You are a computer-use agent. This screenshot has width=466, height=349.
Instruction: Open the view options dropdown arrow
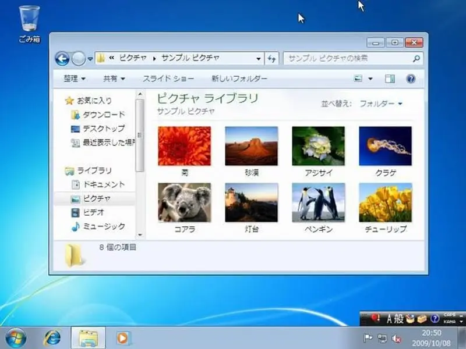pyautogui.click(x=370, y=79)
